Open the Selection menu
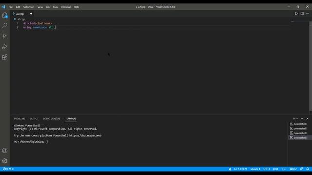 coord(29,7)
